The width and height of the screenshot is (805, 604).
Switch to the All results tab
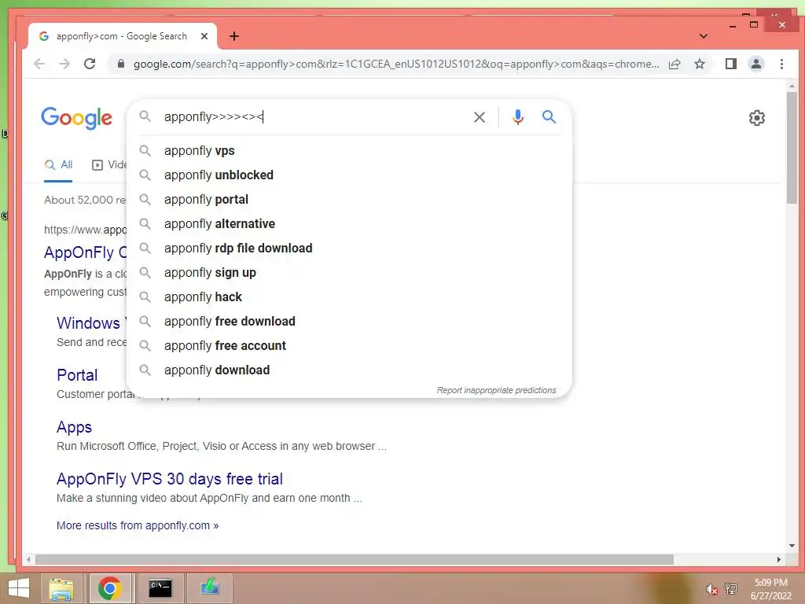pyautogui.click(x=58, y=165)
